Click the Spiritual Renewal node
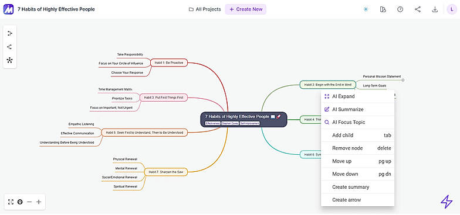The height and width of the screenshot is (215, 460). [126, 186]
